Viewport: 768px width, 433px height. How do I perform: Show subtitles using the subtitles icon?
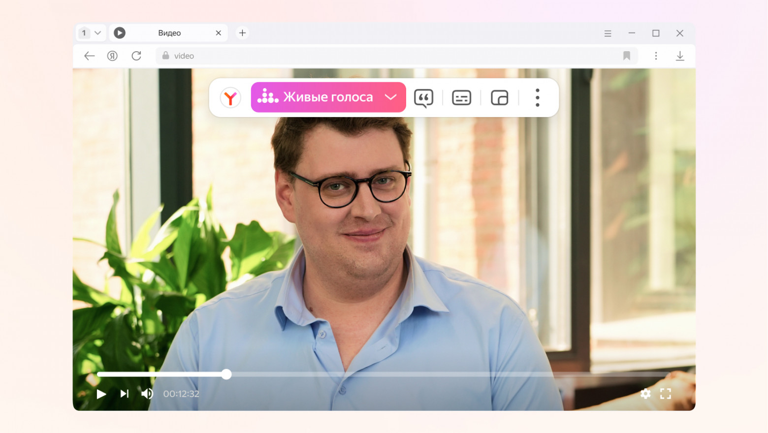pos(461,97)
